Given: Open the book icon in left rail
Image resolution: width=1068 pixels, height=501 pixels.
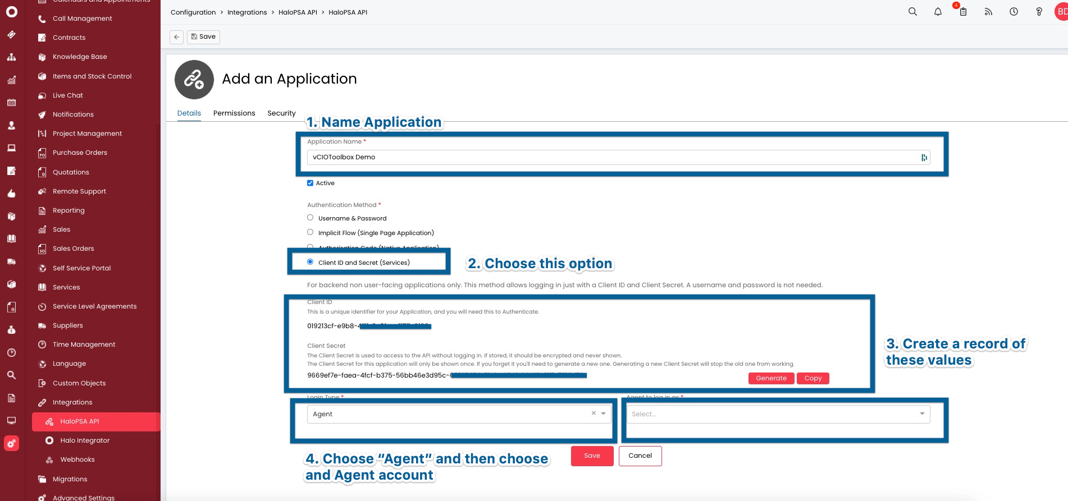Looking at the screenshot, I should (11, 238).
